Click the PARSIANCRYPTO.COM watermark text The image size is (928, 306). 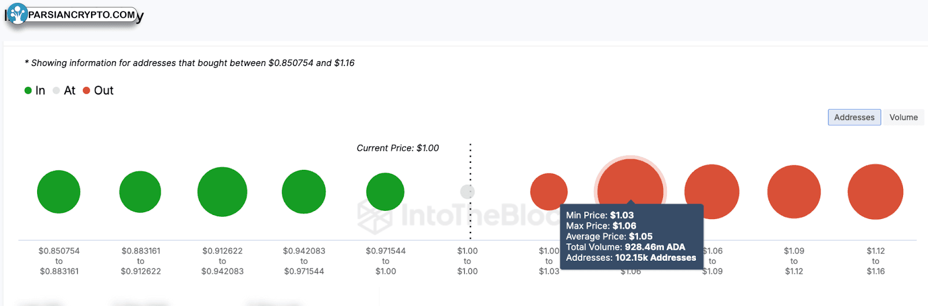point(82,14)
